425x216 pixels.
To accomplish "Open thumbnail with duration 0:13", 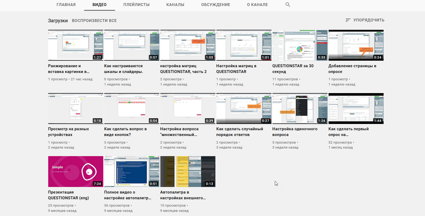I will [x=188, y=172].
